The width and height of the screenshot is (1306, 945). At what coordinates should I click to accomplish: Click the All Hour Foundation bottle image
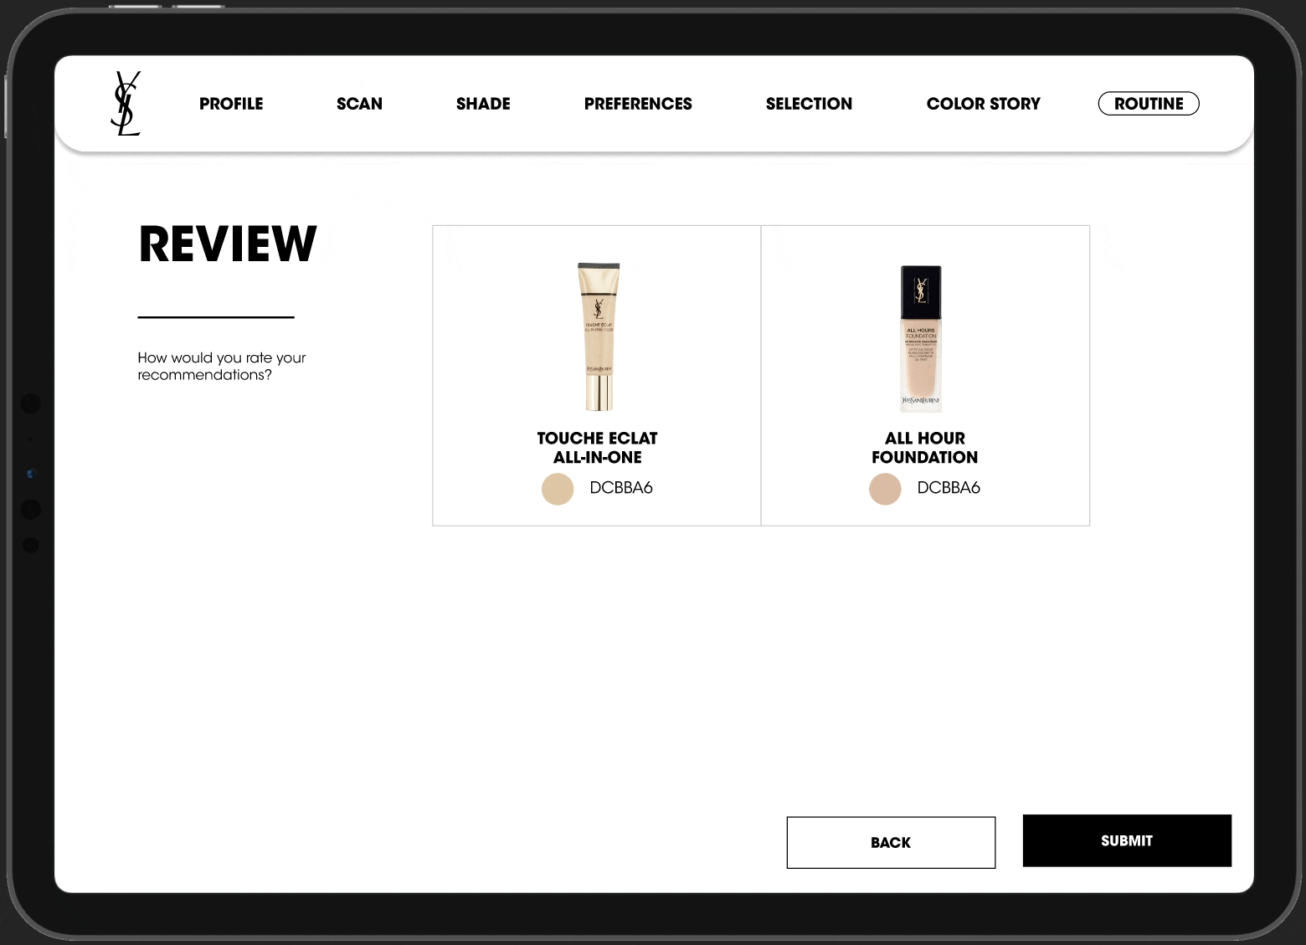pyautogui.click(x=921, y=338)
